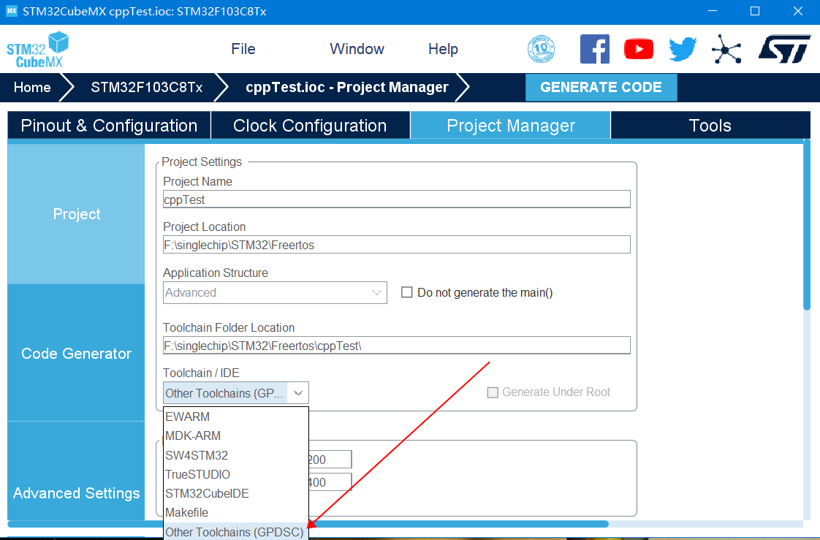Click the horizontal scrollbar thumb
The width and height of the screenshot is (820, 540).
pyautogui.click(x=308, y=524)
